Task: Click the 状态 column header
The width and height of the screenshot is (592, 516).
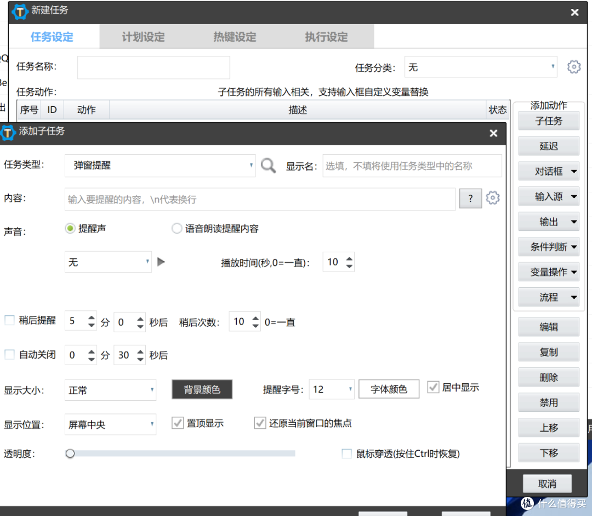Action: tap(498, 110)
